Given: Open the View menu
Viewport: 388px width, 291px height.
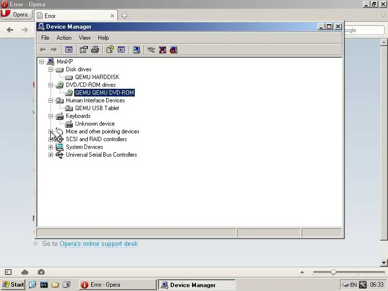Looking at the screenshot, I should [x=84, y=38].
